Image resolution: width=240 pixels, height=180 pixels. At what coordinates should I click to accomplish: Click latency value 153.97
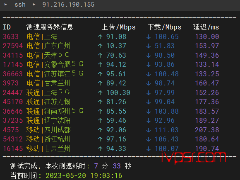(207, 46)
